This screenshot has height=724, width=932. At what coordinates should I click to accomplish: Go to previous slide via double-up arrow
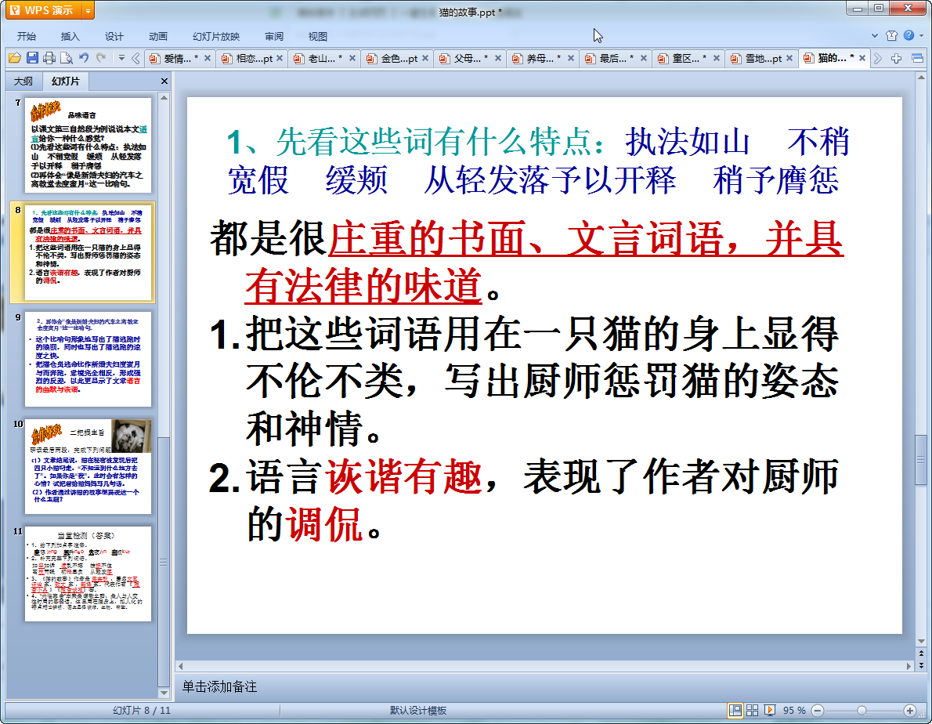(921, 653)
